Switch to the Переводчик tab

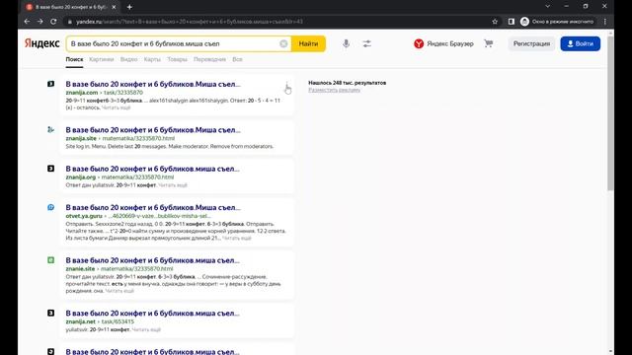pyautogui.click(x=209, y=59)
